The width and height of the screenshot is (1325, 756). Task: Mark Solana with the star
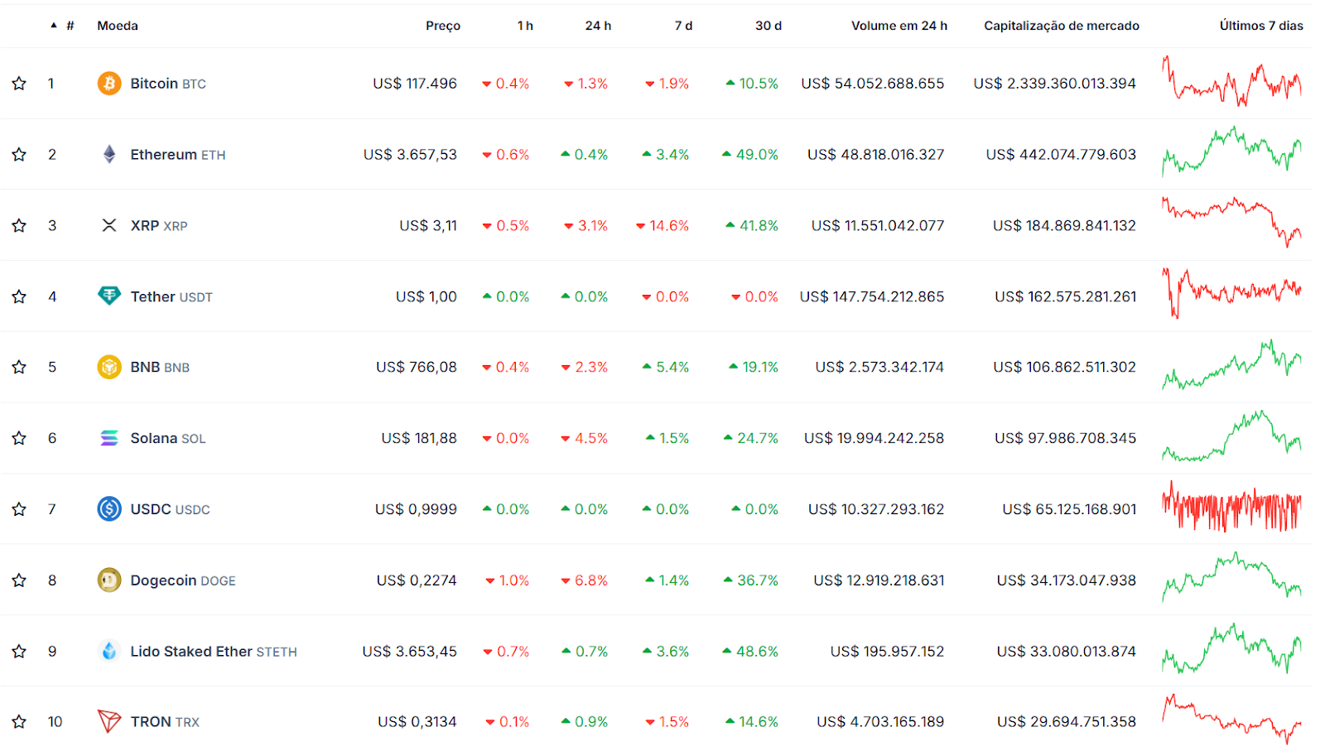coord(19,438)
